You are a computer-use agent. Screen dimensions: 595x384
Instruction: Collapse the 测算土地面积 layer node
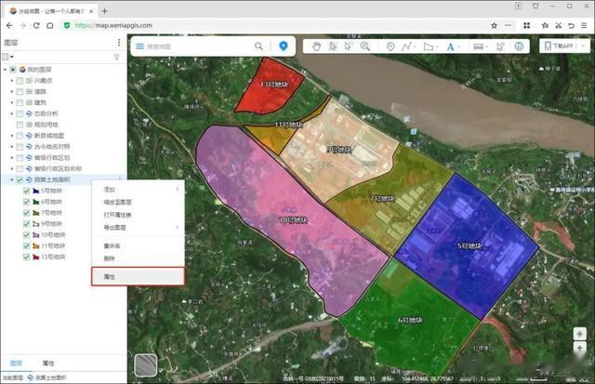pyautogui.click(x=12, y=179)
